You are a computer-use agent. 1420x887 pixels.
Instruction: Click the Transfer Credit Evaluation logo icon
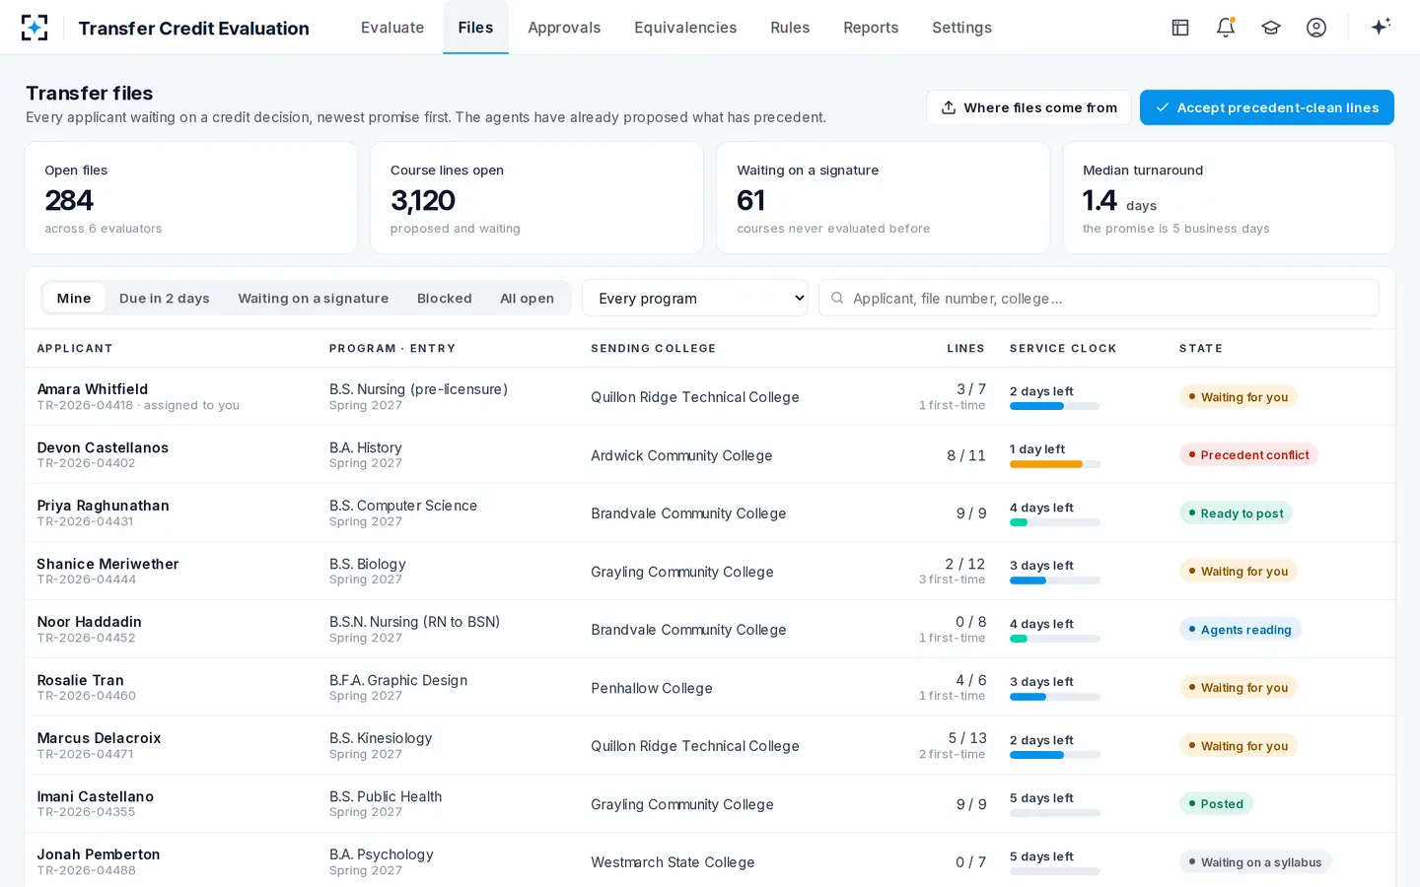tap(35, 28)
